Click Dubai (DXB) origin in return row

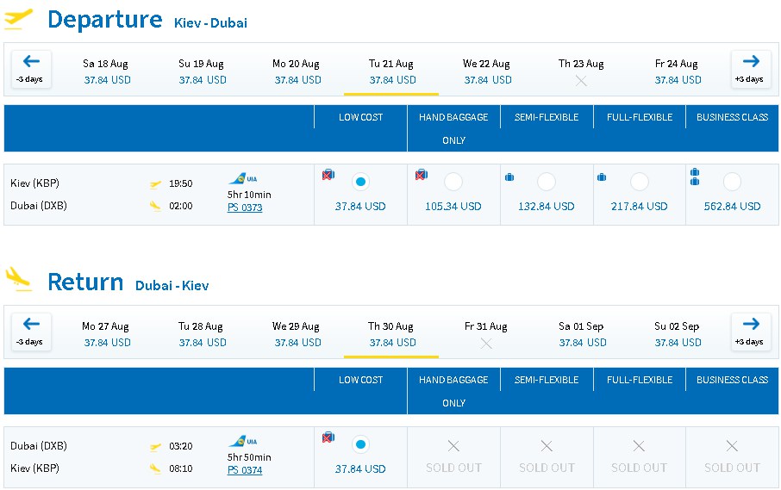coord(38,446)
